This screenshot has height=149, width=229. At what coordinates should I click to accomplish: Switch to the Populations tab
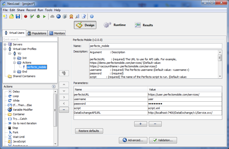tap(37, 33)
